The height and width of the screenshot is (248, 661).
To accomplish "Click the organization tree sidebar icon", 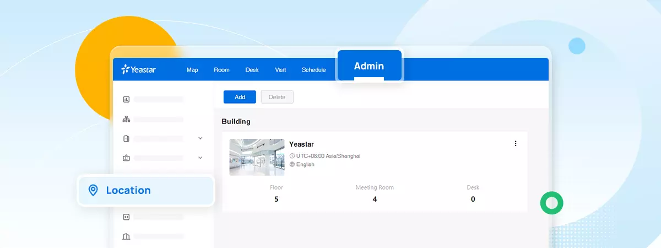I will (126, 119).
